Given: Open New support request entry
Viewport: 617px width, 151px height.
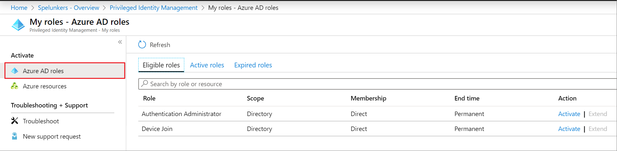Looking at the screenshot, I should pyautogui.click(x=52, y=136).
